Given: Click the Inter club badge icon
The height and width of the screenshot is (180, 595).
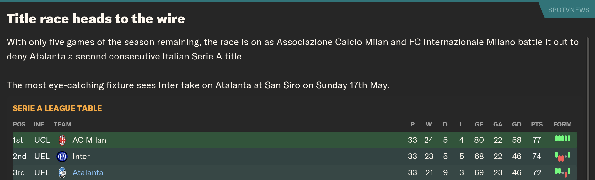Looking at the screenshot, I should 62,156.
